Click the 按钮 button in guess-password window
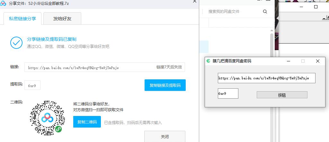The height and width of the screenshot is (142, 329). point(282,95)
